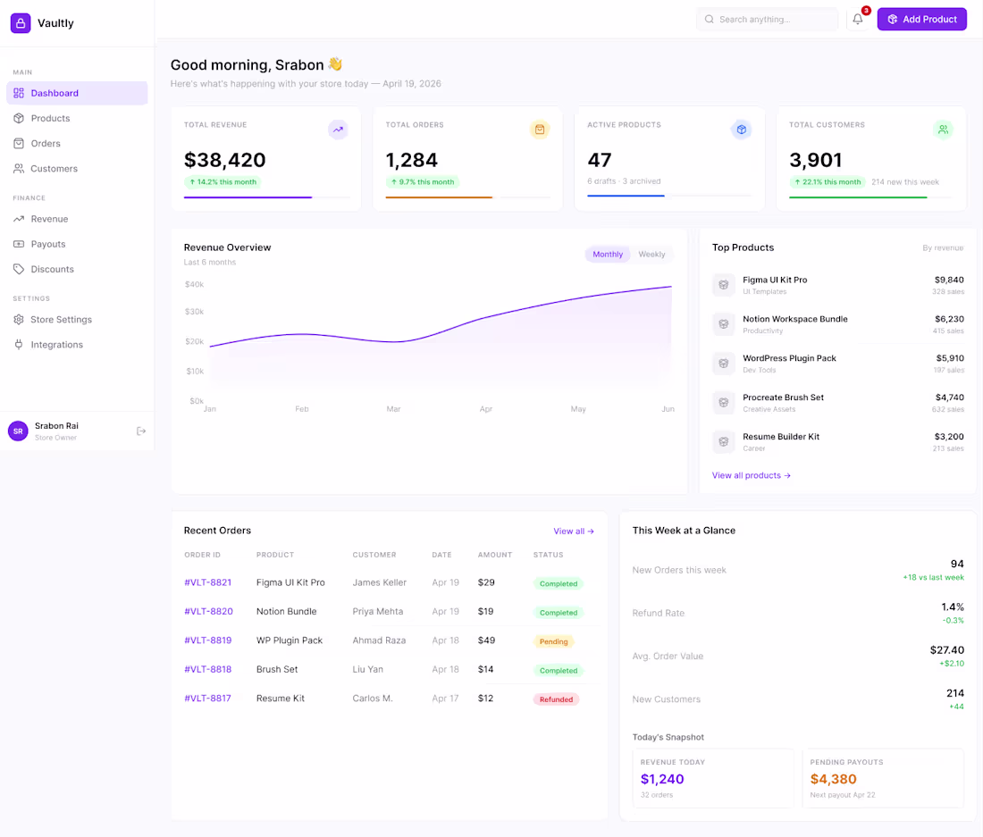Screen dimensions: 983x837
Task: Open order #VLT-8819
Action: pos(207,640)
